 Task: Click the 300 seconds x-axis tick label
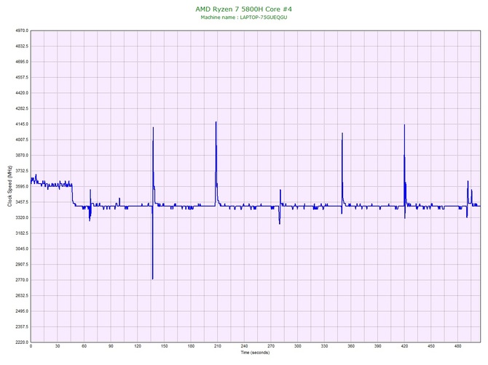point(298,346)
